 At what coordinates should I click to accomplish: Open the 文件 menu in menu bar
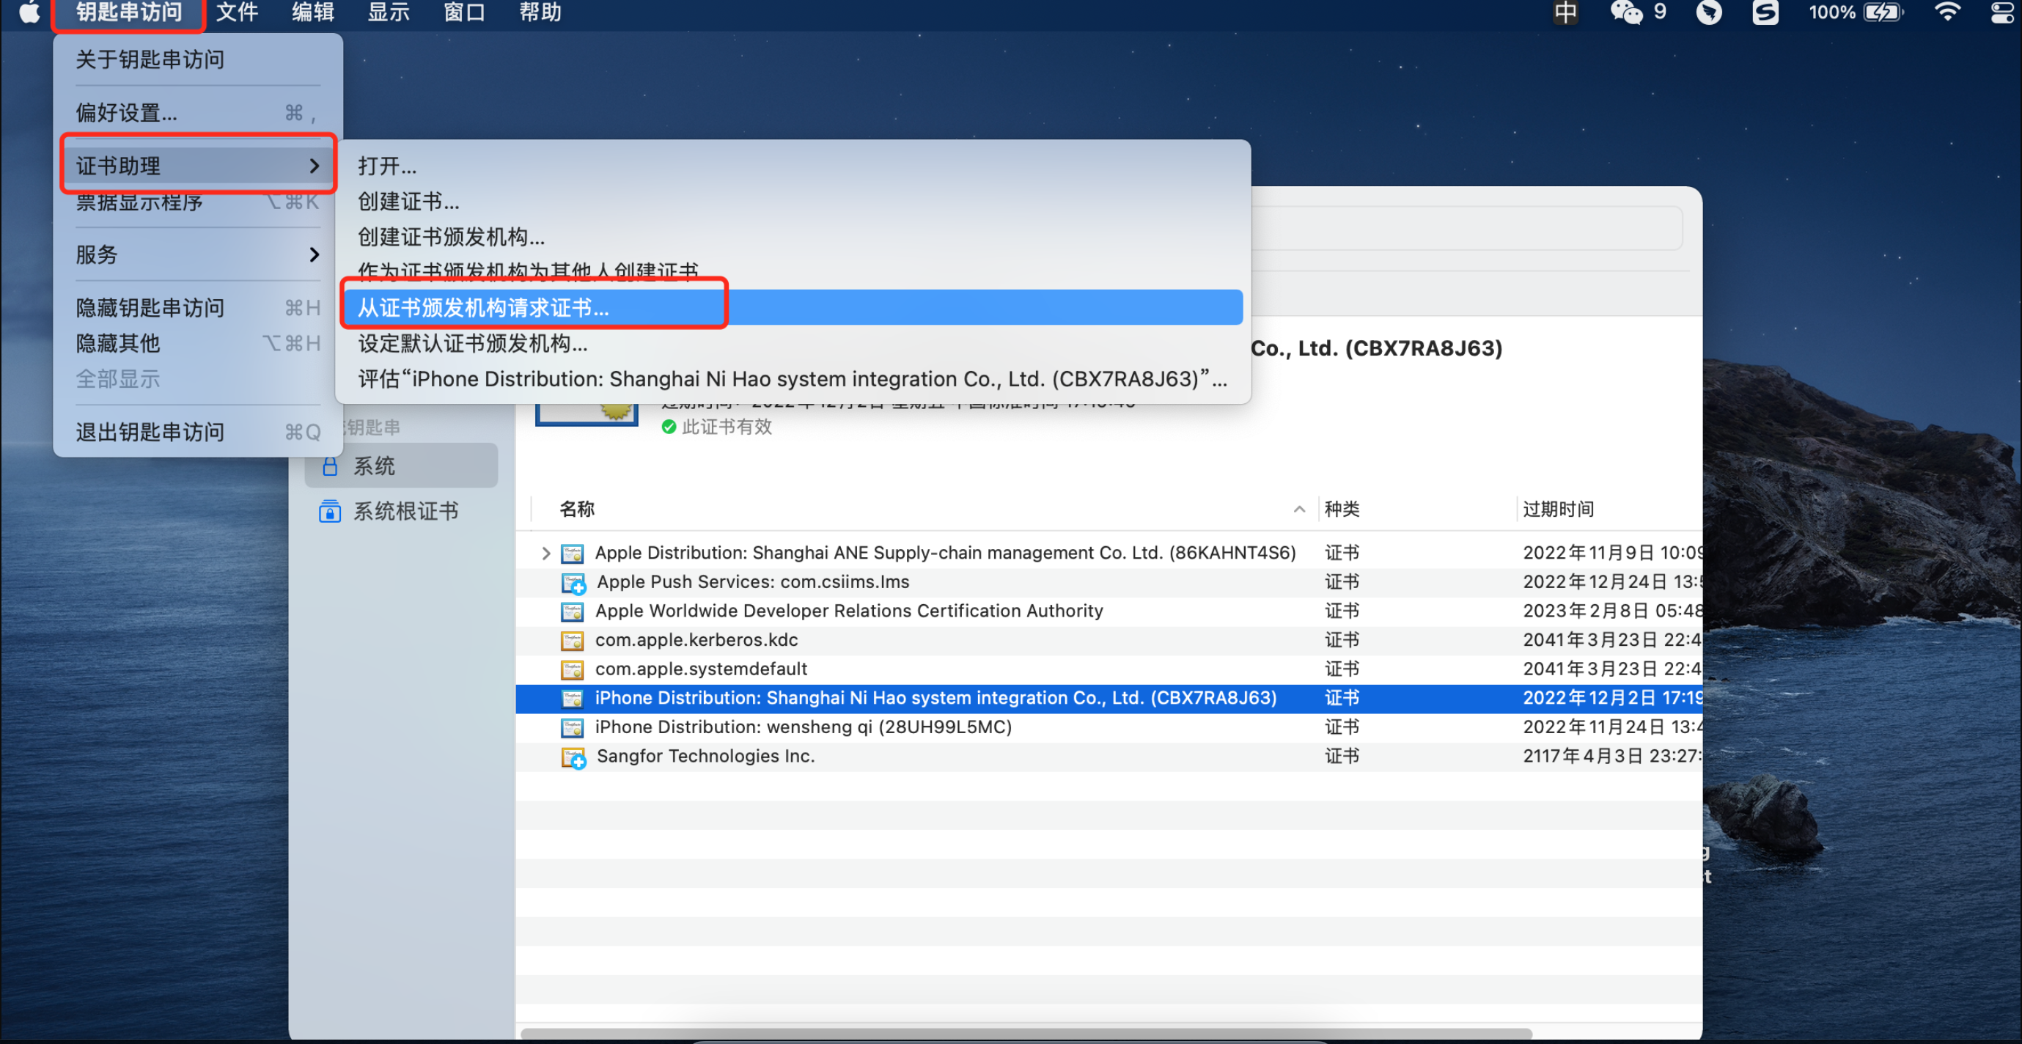coord(236,12)
